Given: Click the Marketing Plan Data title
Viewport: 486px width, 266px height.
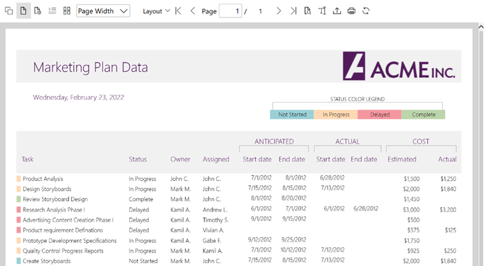Looking at the screenshot, I should click(x=91, y=67).
